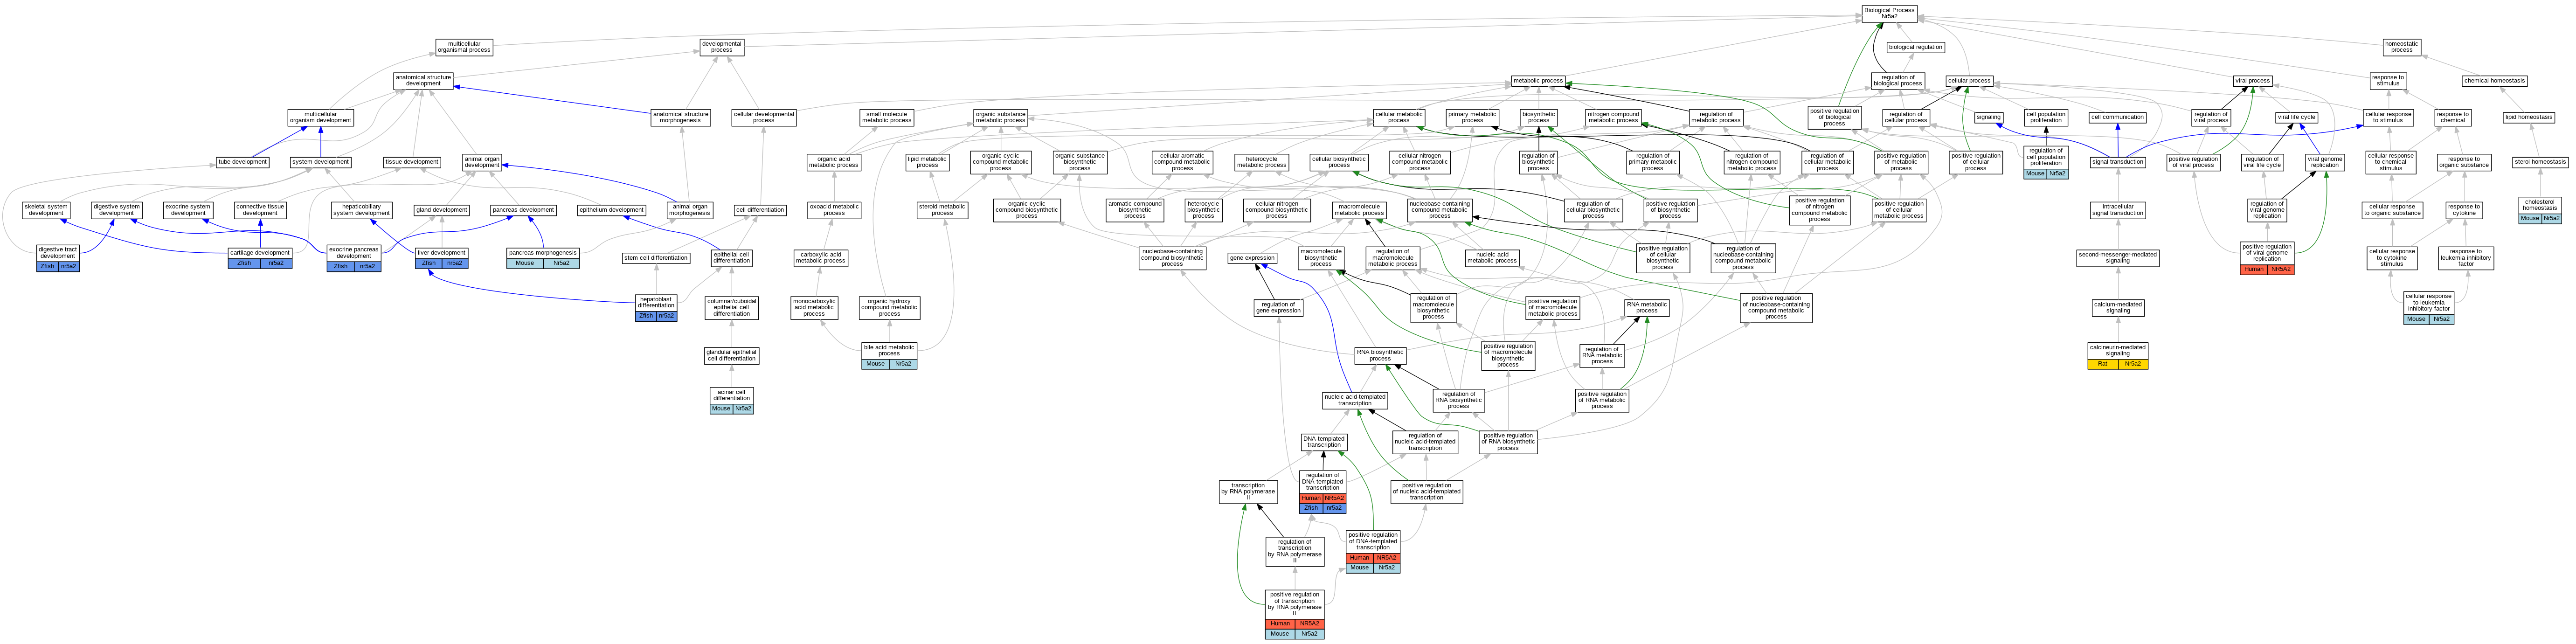Image resolution: width=2576 pixels, height=644 pixels.
Task: Select the 'exocrine pancreas development' node
Action: tap(354, 258)
